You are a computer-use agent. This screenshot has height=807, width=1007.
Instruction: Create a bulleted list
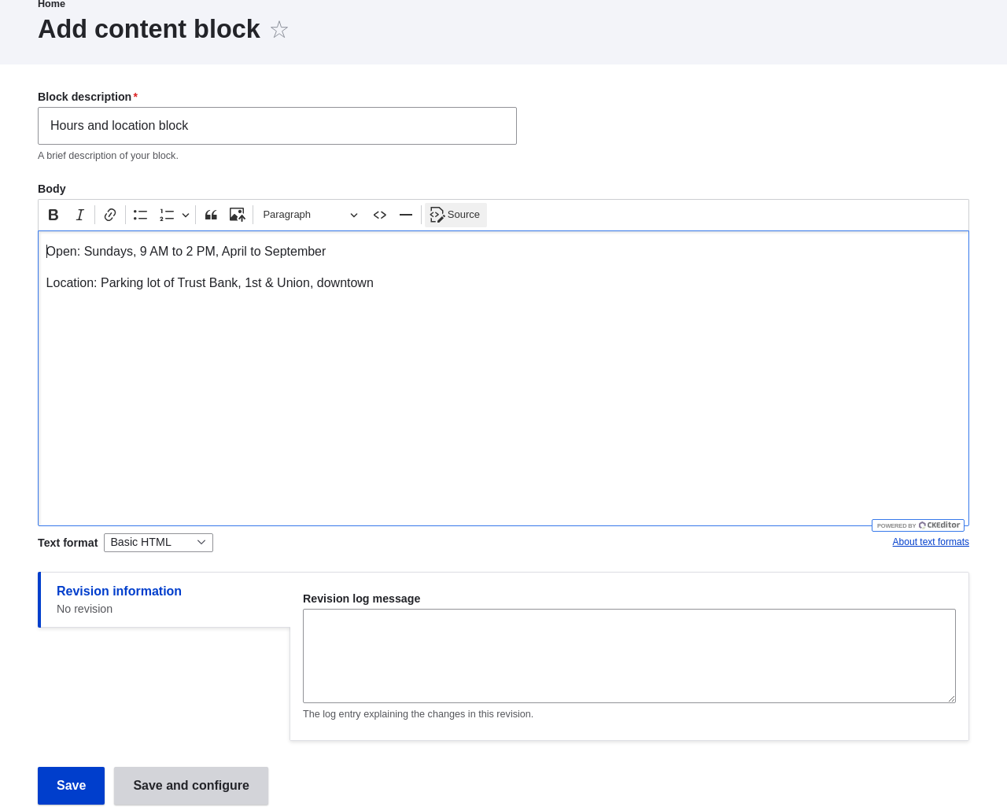click(x=140, y=215)
